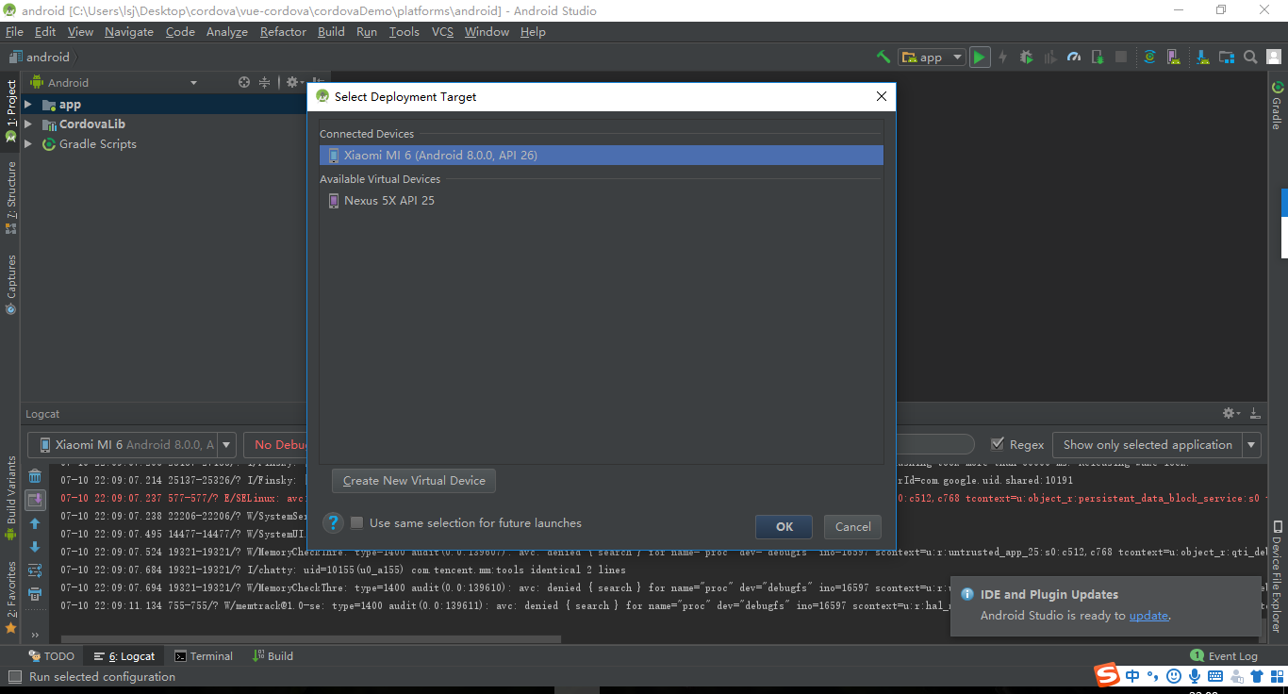Click the Debug app bug icon
Screen dimensions: 1288x694
(x=1026, y=58)
